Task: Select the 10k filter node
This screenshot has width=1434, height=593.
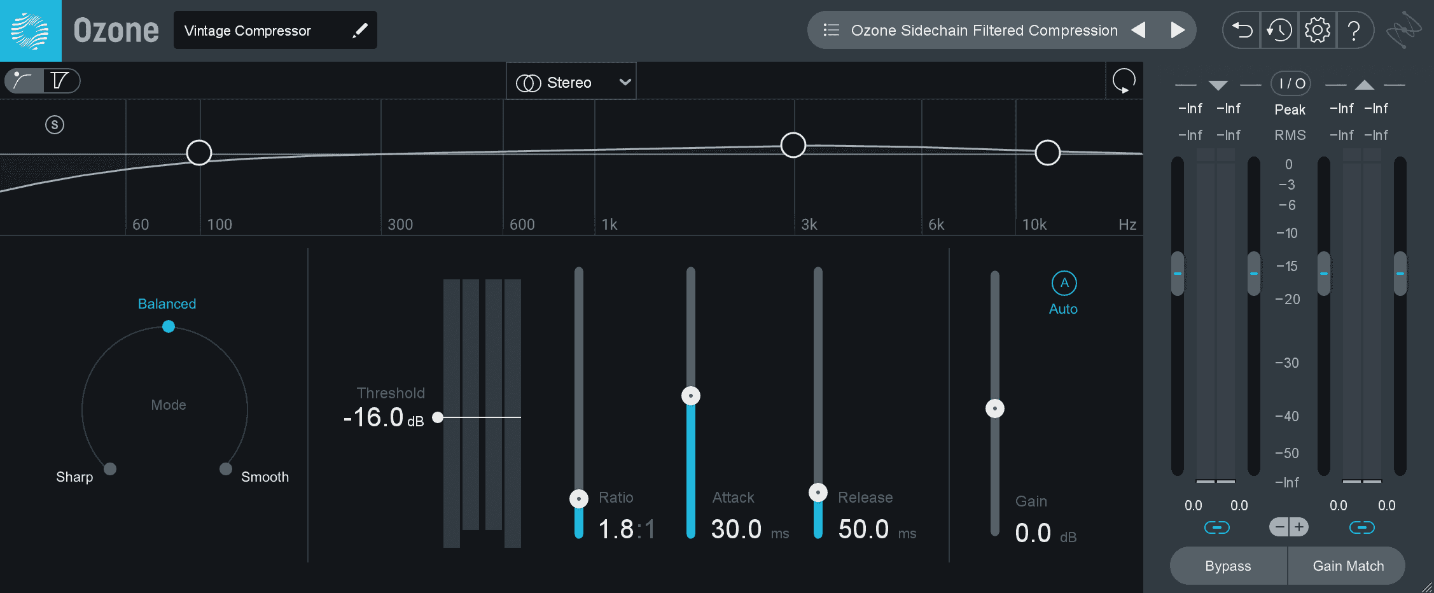Action: [x=1048, y=153]
